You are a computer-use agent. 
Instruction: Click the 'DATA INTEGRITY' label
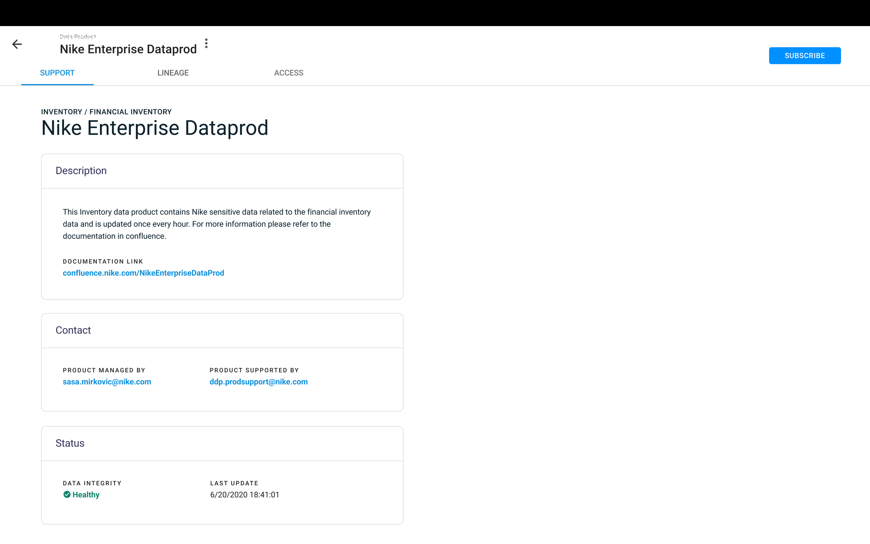[92, 483]
